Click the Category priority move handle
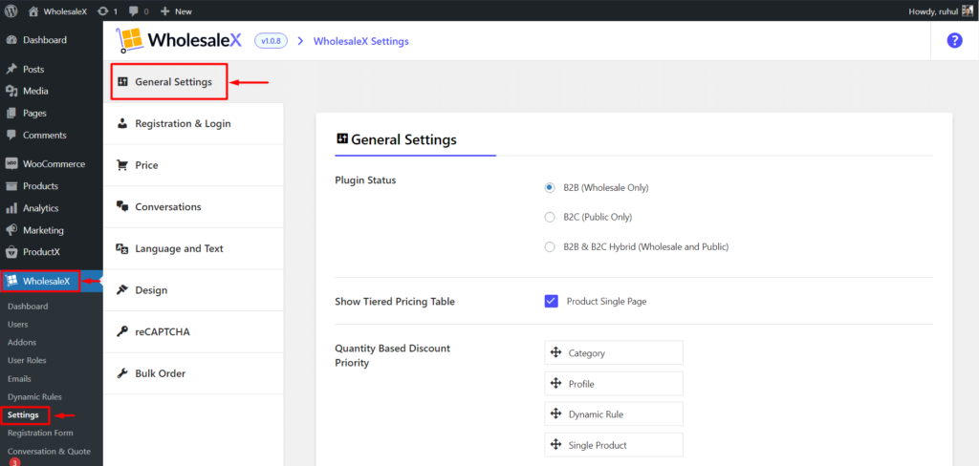 (555, 352)
